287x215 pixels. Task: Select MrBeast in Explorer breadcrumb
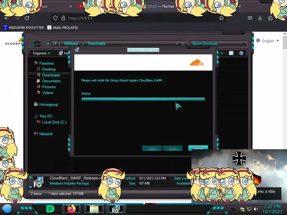click(x=71, y=43)
